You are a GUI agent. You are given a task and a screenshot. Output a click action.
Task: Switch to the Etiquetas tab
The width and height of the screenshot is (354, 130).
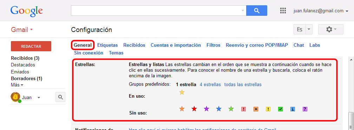tap(107, 45)
